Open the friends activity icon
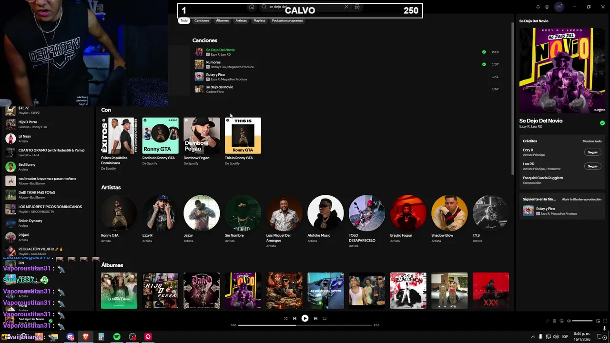Screen dimensions: 610x343 547,7
